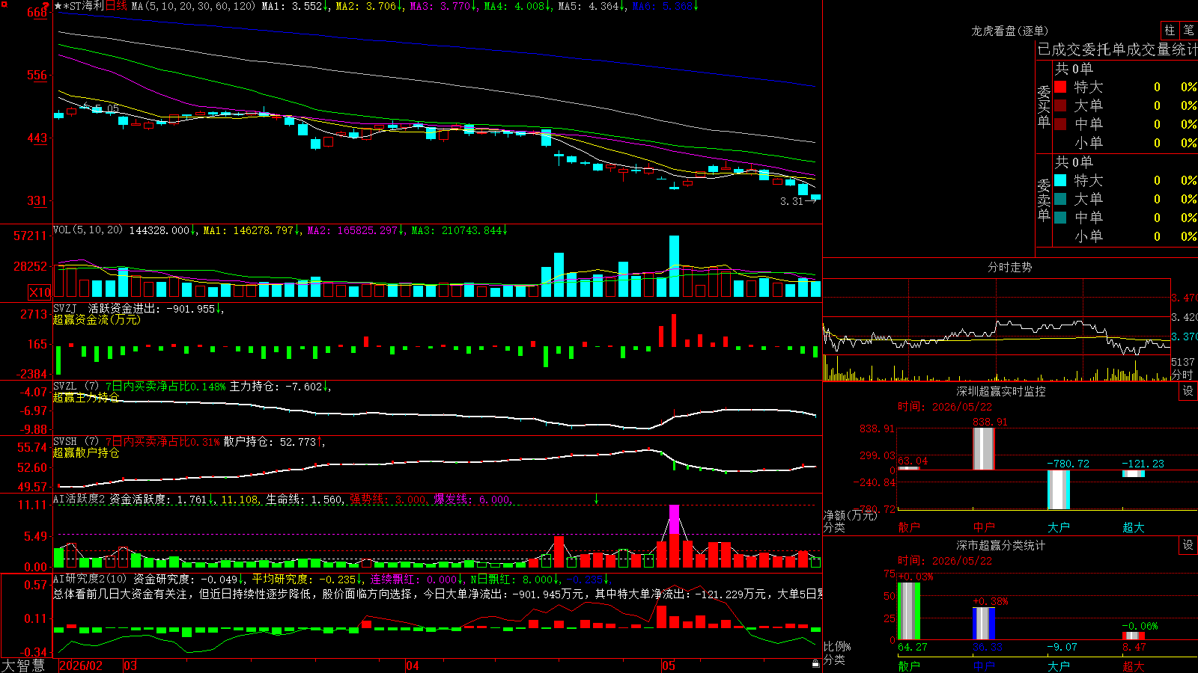1198x673 pixels.
Task: Select the AI研究度2(10) indicator label
Action: tap(91, 579)
